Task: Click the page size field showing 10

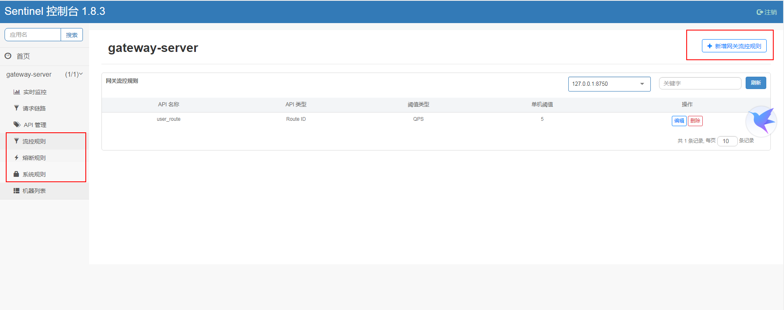Action: pyautogui.click(x=727, y=141)
